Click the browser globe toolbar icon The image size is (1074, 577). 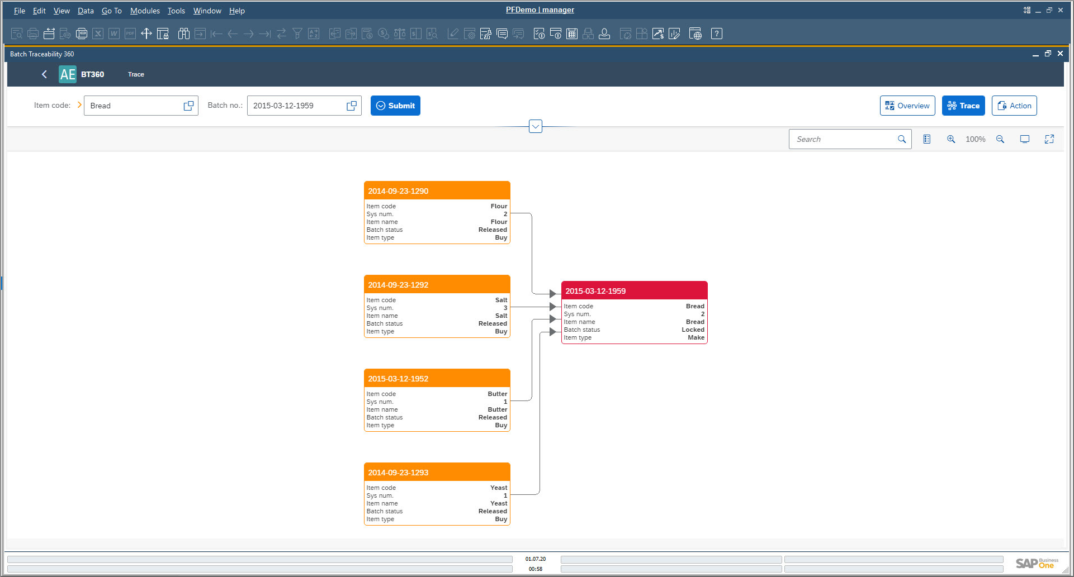696,34
